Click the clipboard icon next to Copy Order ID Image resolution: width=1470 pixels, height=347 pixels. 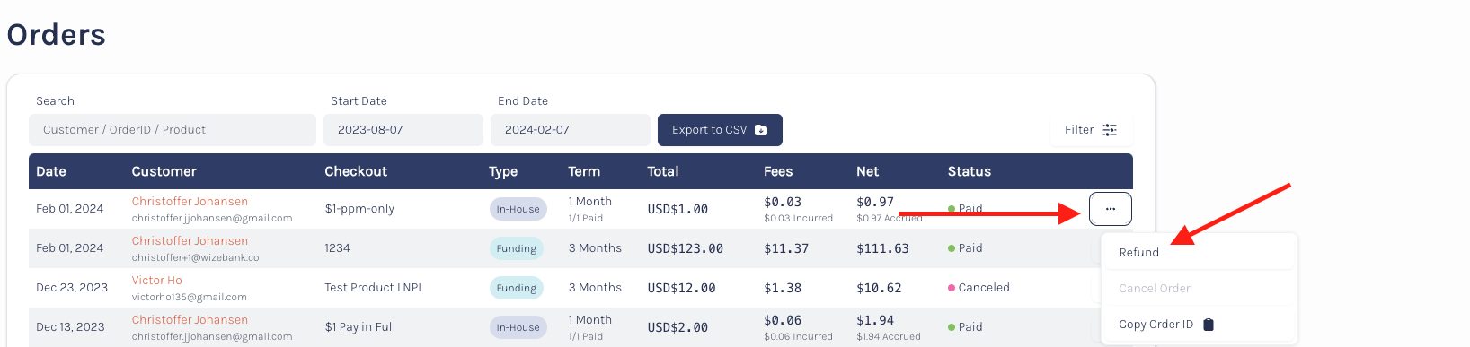point(1209,325)
